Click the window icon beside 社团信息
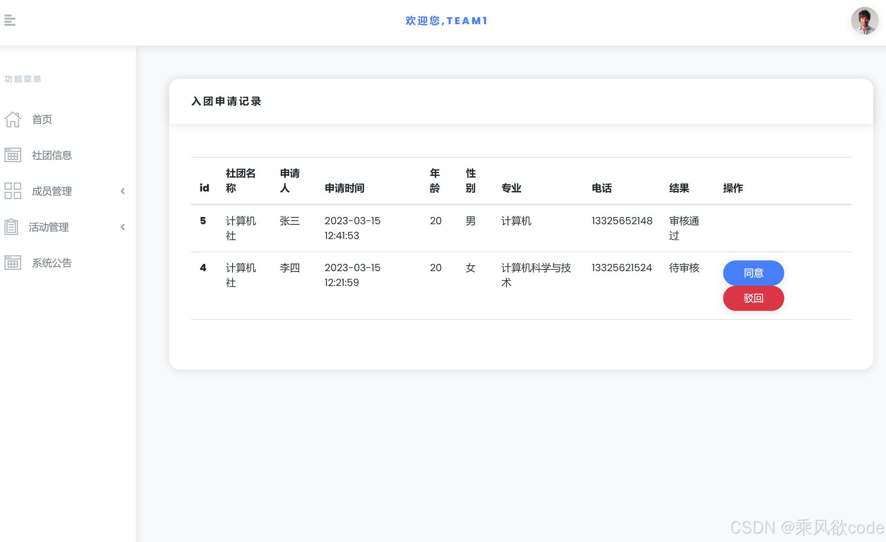Screen dimensions: 886x542 (x=12, y=155)
